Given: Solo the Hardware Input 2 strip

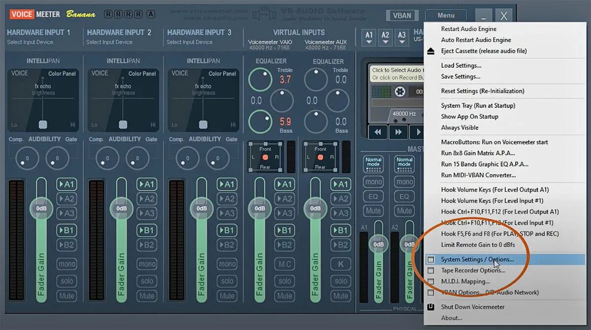Looking at the screenshot, I should (x=147, y=281).
